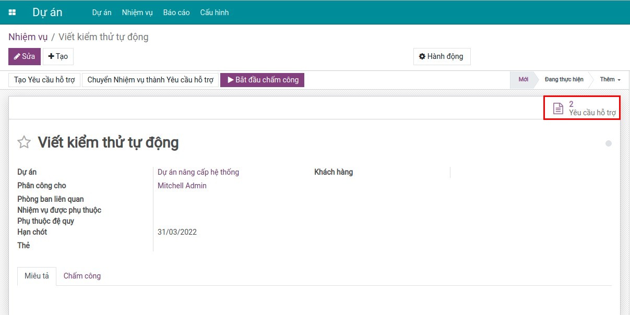Open the Hành động dropdown
This screenshot has height=315, width=630.
tap(442, 56)
